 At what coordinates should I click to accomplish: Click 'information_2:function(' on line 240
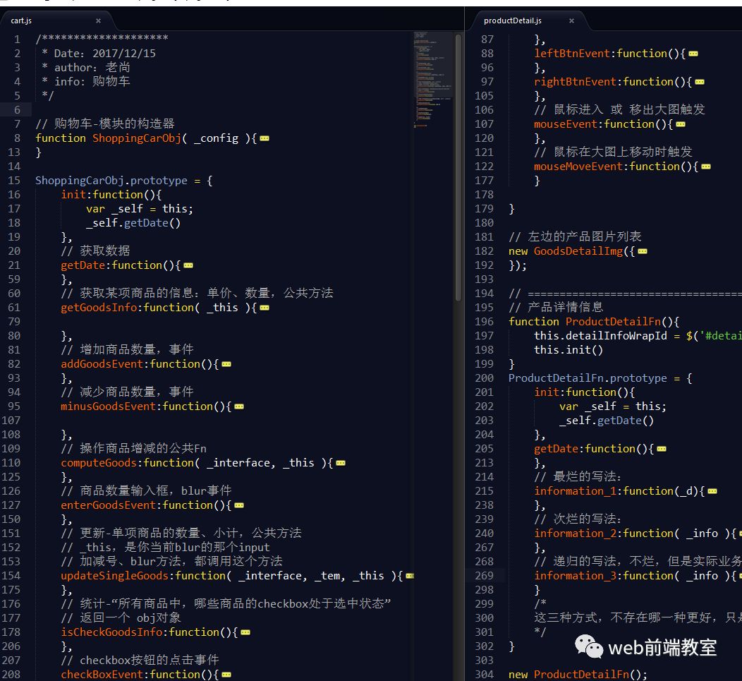tap(607, 534)
